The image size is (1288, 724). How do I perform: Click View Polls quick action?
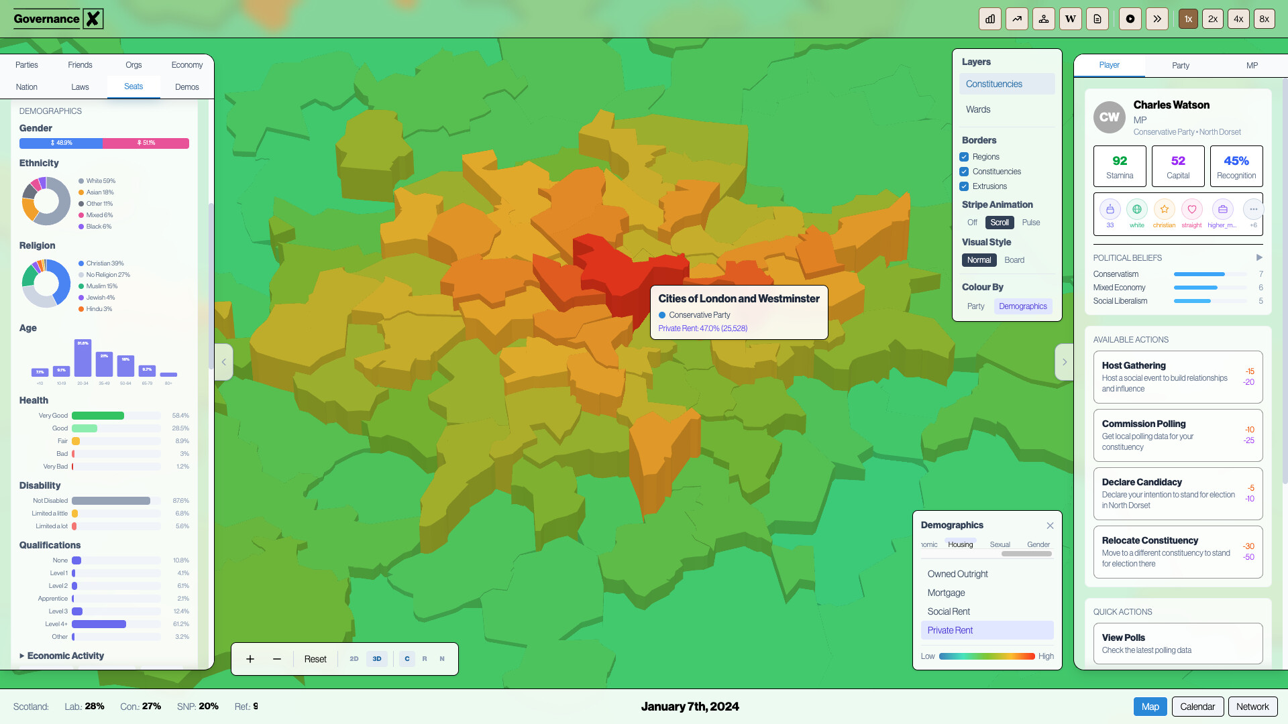click(1178, 643)
